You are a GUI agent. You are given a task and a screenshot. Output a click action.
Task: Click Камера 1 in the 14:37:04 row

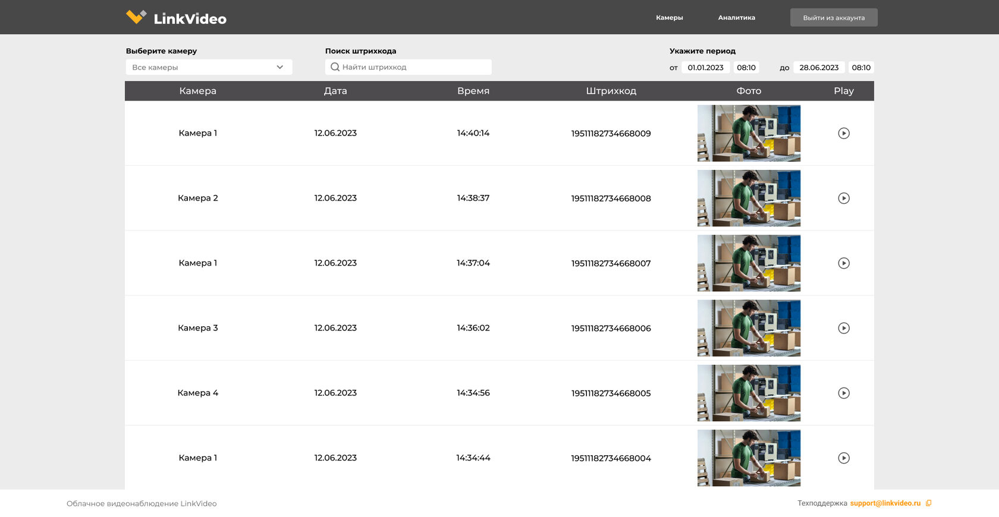(198, 263)
